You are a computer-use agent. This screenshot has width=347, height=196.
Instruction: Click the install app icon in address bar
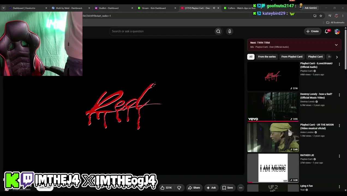(315, 16)
